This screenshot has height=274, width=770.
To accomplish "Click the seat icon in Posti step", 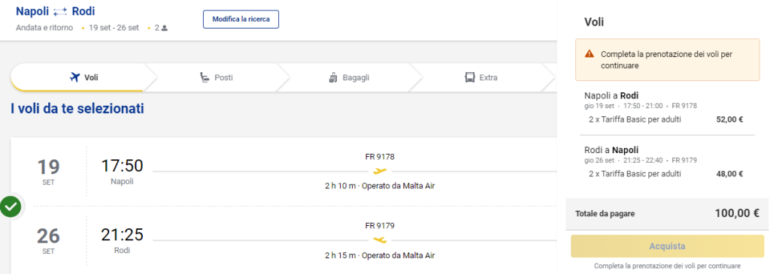I will (205, 77).
